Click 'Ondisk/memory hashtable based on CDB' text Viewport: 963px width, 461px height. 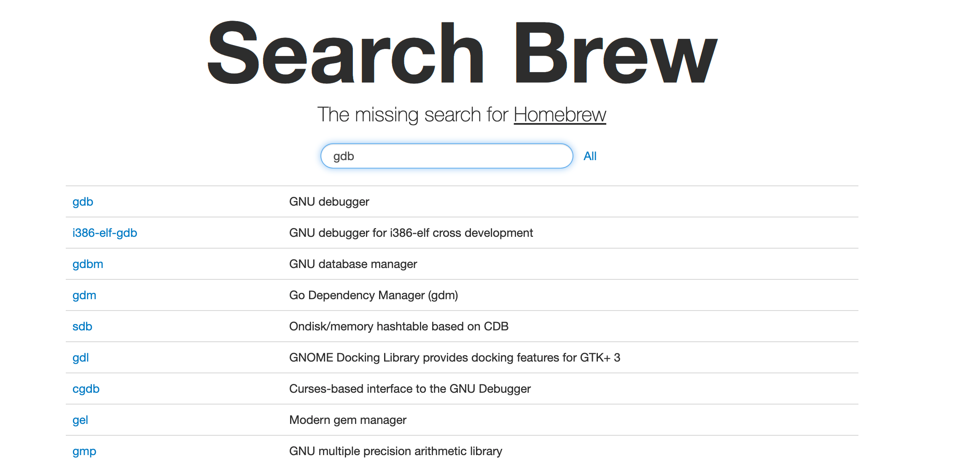click(x=398, y=327)
